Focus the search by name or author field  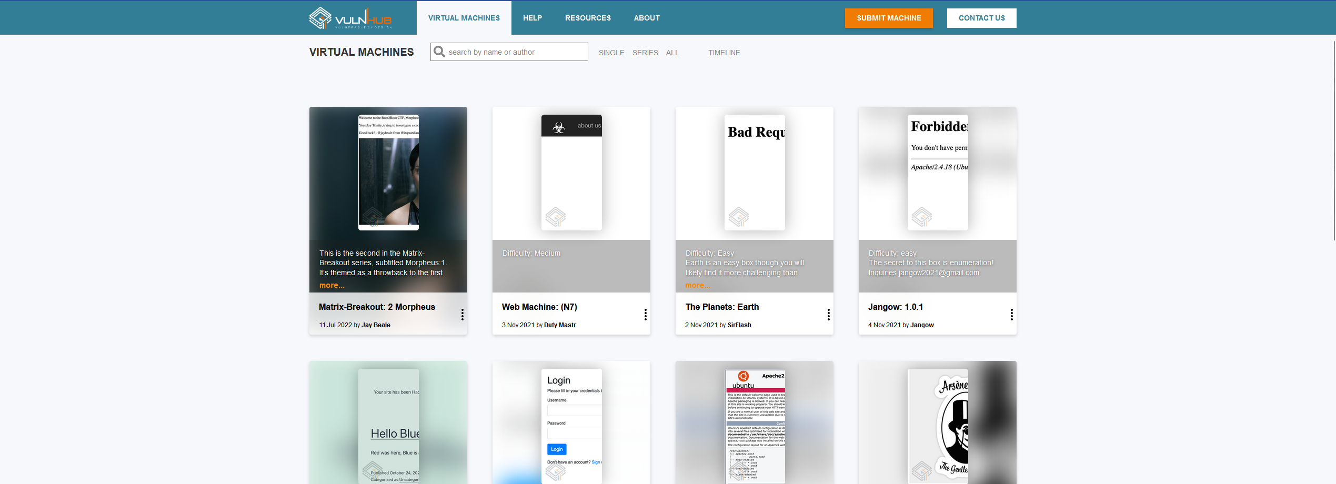(509, 52)
